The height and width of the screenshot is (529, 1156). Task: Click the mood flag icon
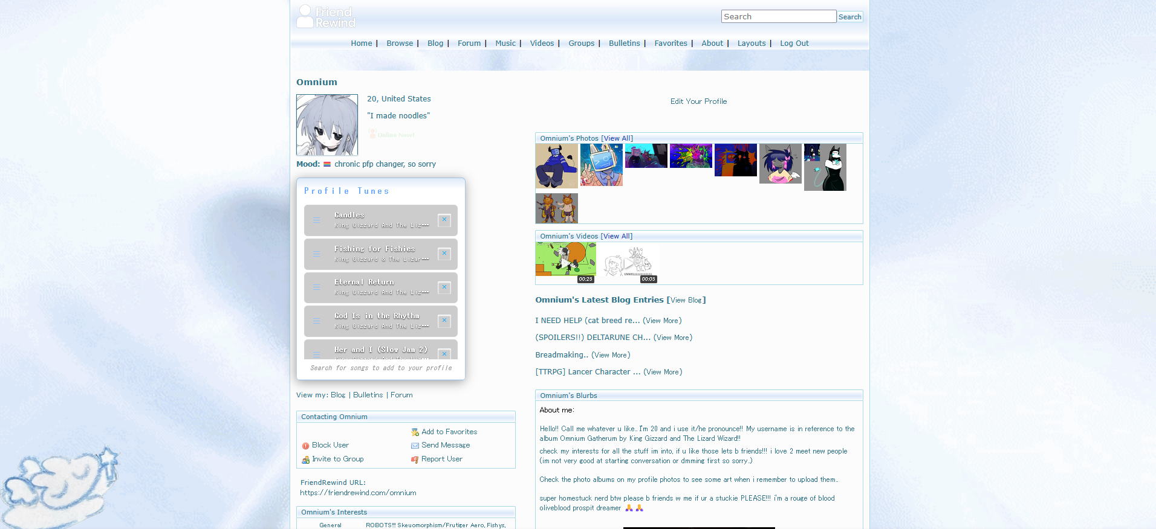point(327,164)
